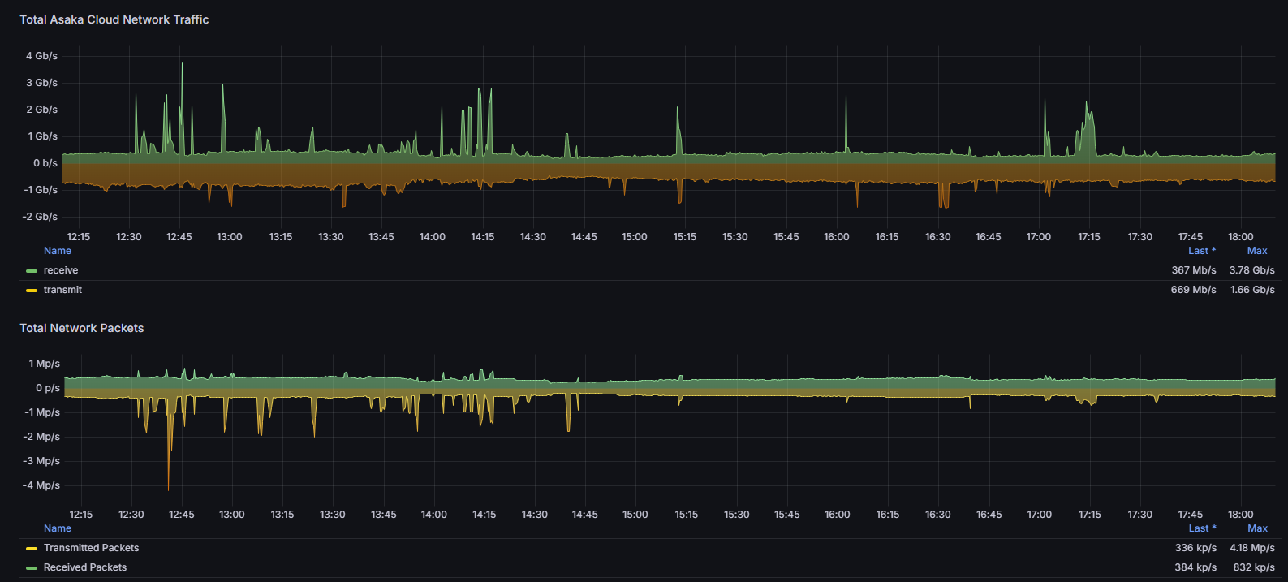Toggle the transmit series in traffic legend
1288x582 pixels.
click(62, 290)
